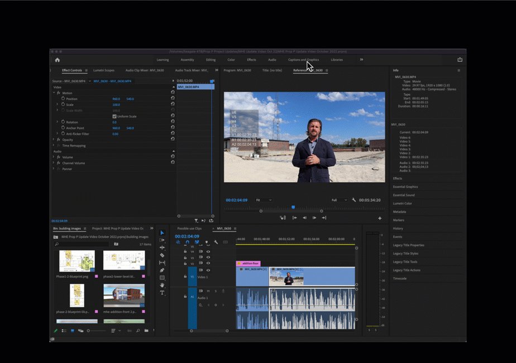Switch to the Lumetri Scopes tab

point(104,70)
